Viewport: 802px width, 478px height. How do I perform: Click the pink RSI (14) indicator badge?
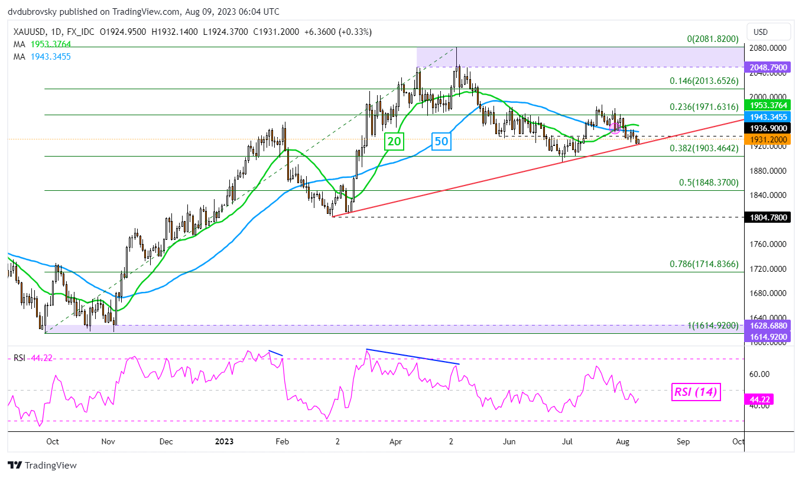[x=696, y=392]
